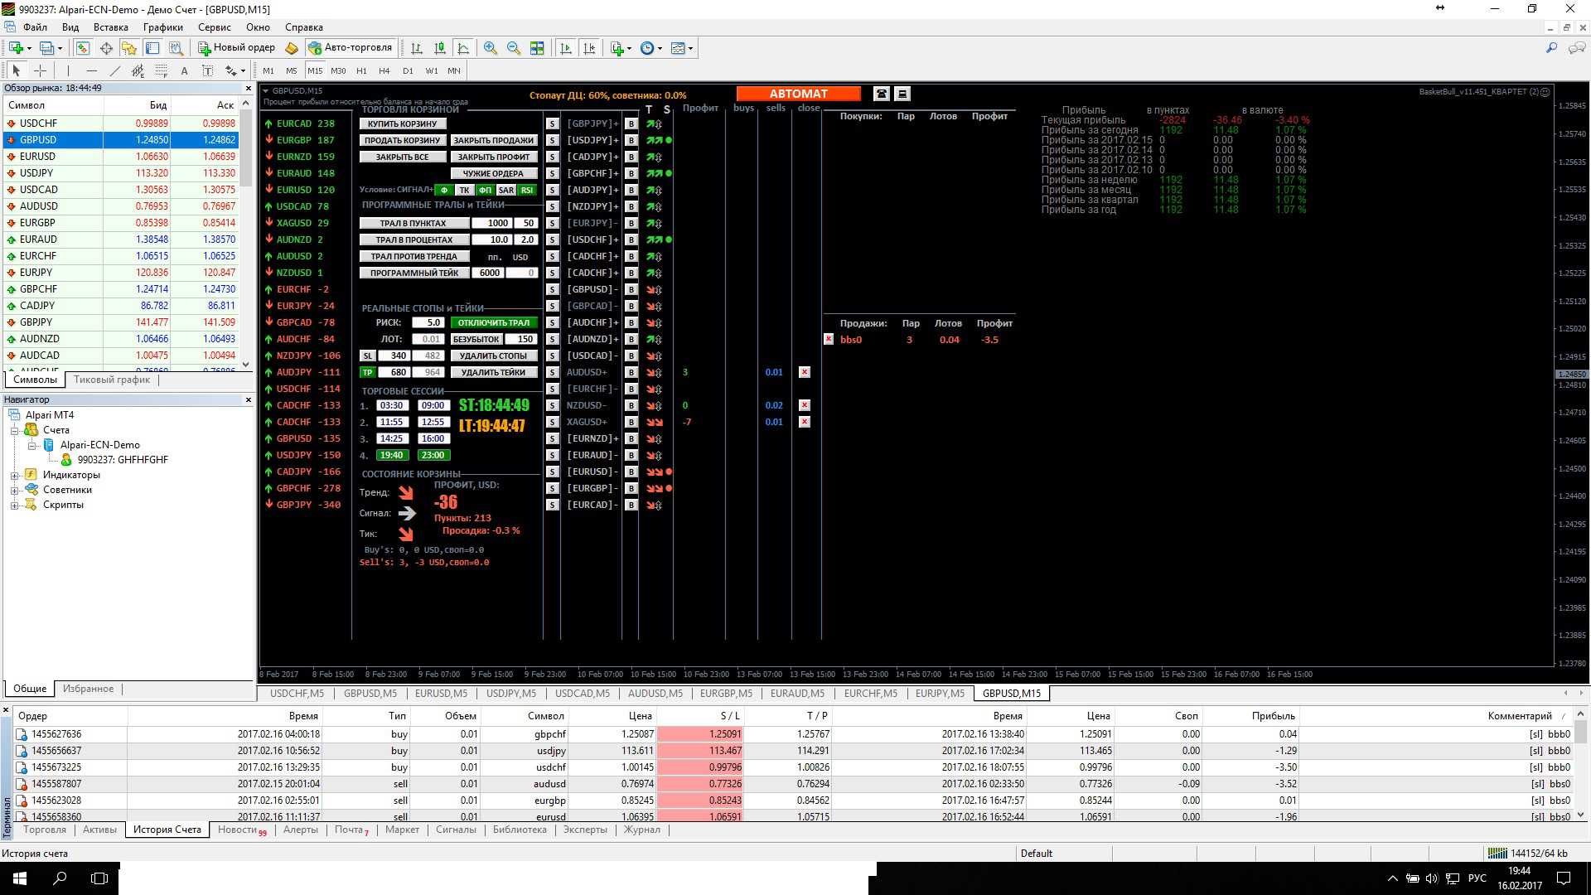Open the search magnifier at top right
Image resolution: width=1591 pixels, height=895 pixels.
coord(1551,48)
